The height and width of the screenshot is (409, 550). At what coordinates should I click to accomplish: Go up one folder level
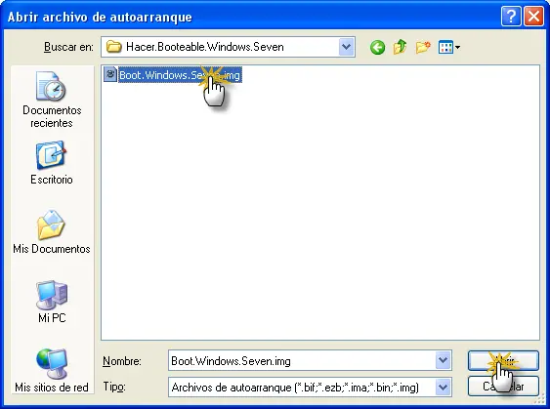click(400, 47)
